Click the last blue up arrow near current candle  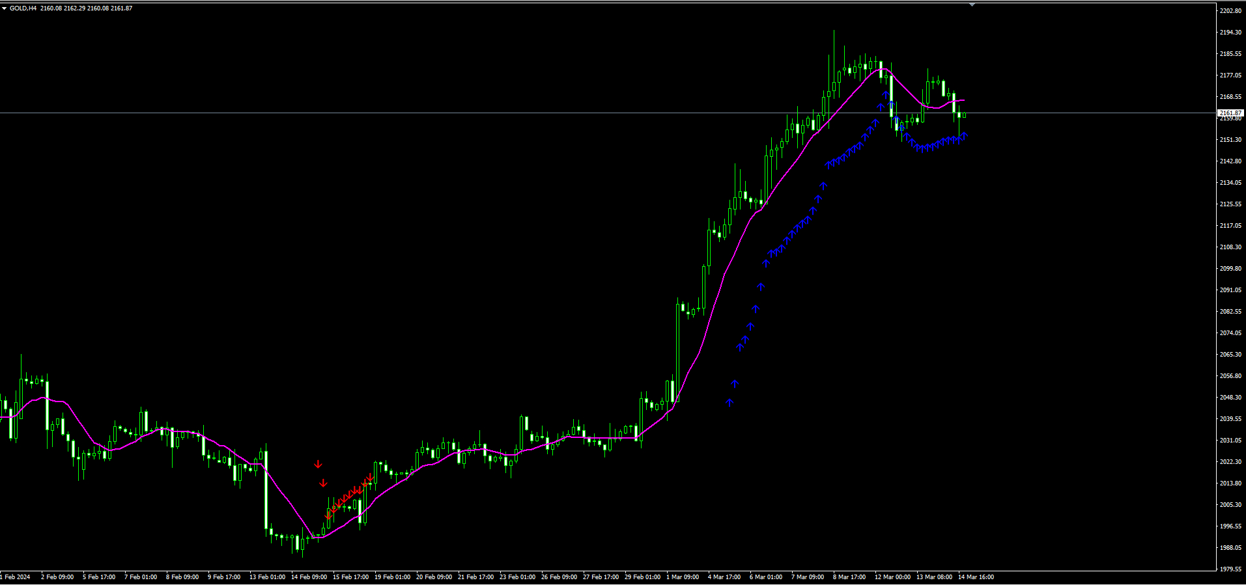(x=964, y=135)
